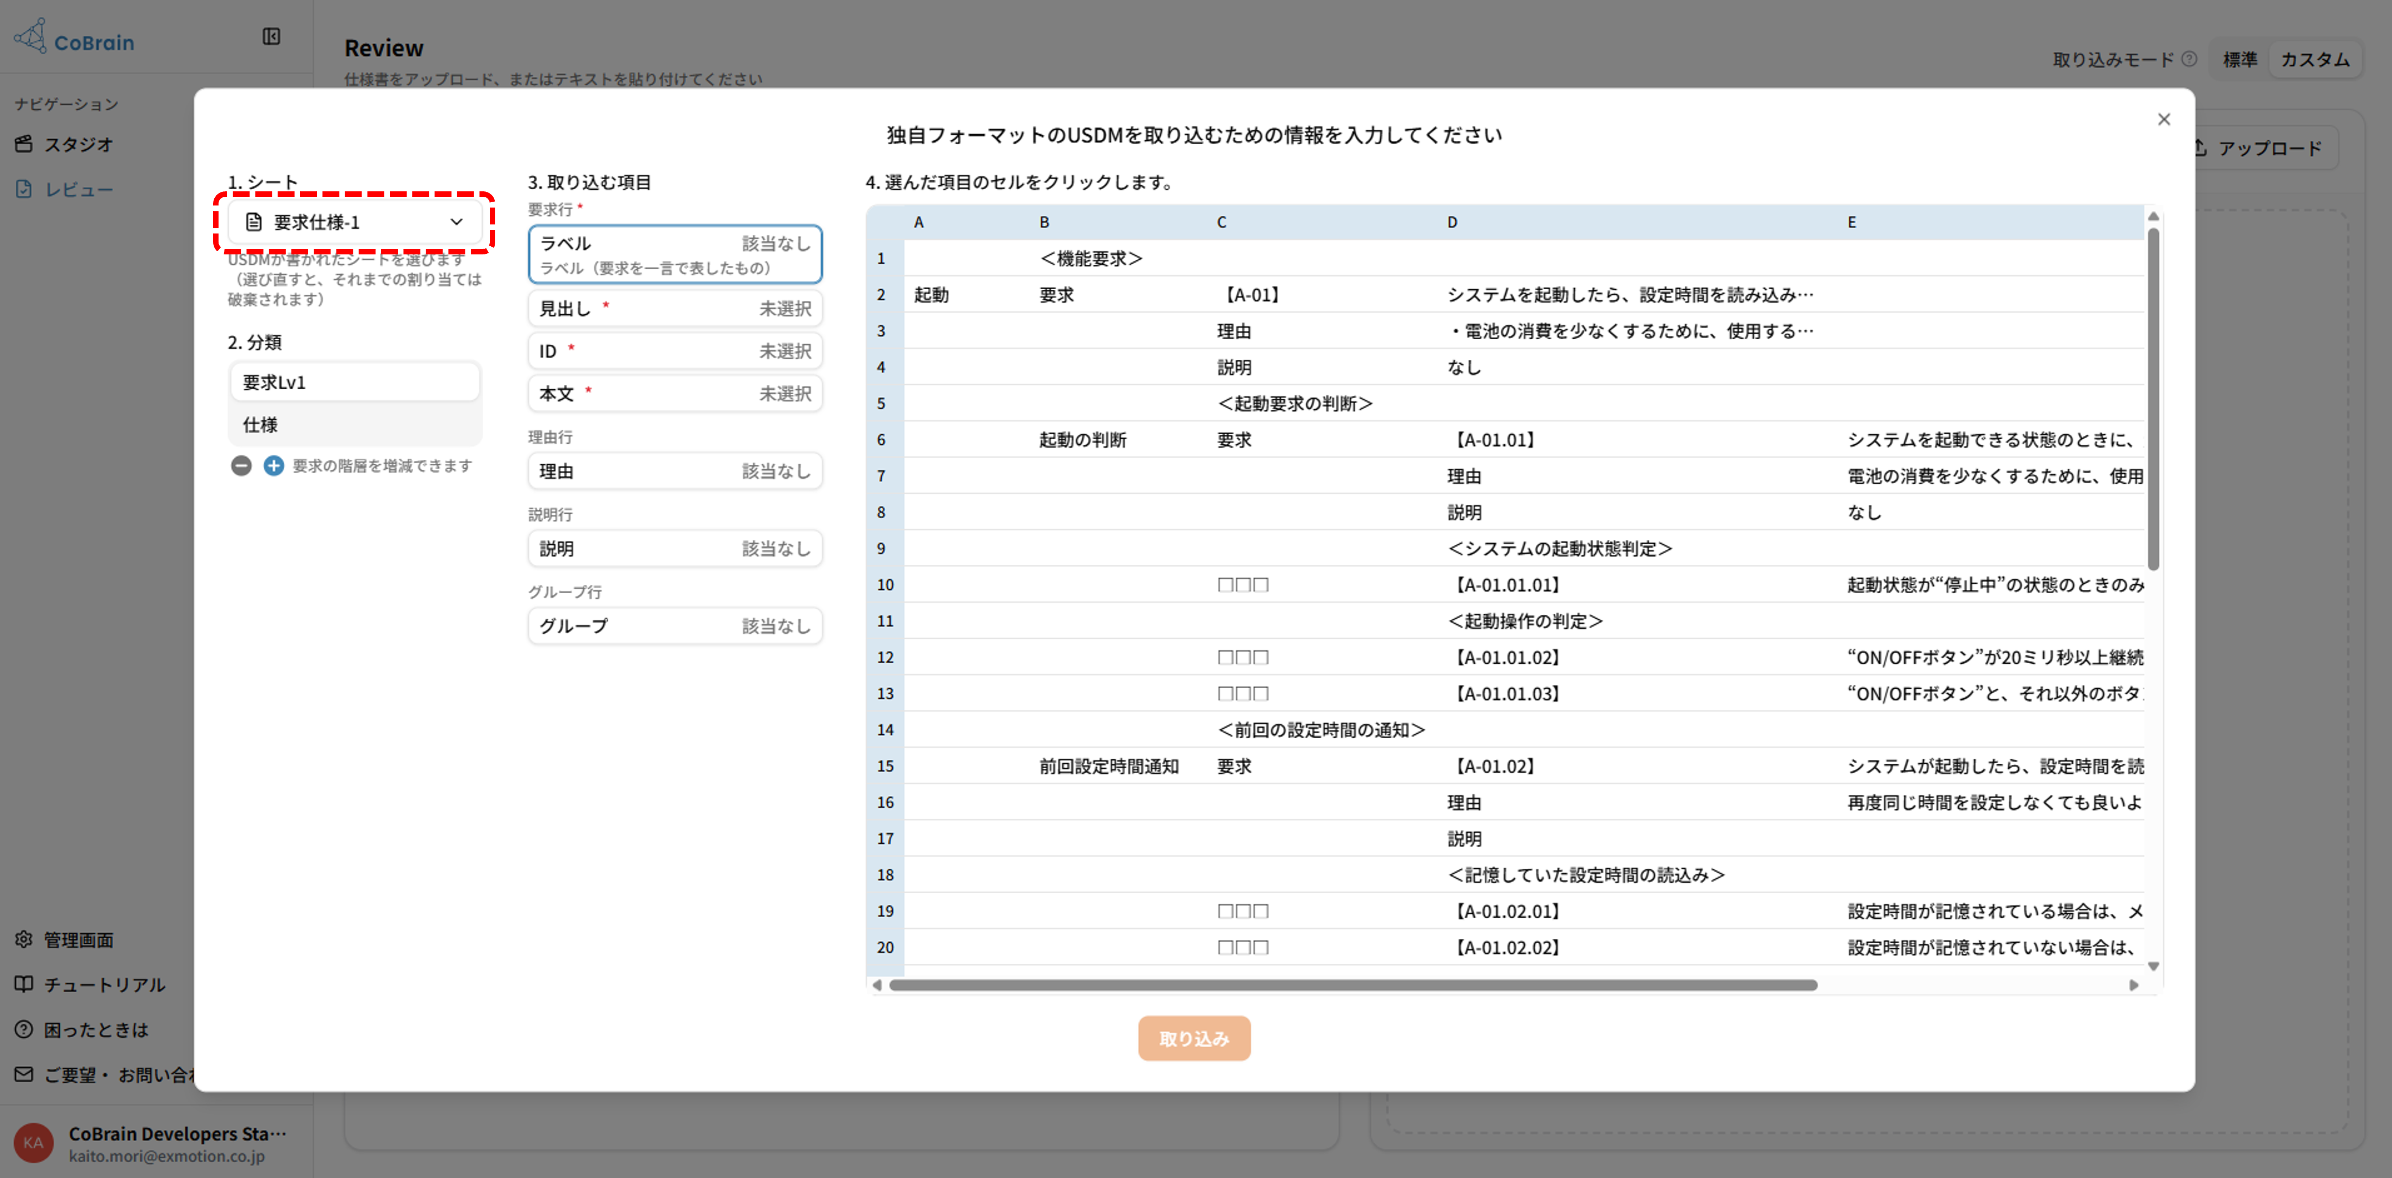Open チュートリアル book icon

coord(24,984)
